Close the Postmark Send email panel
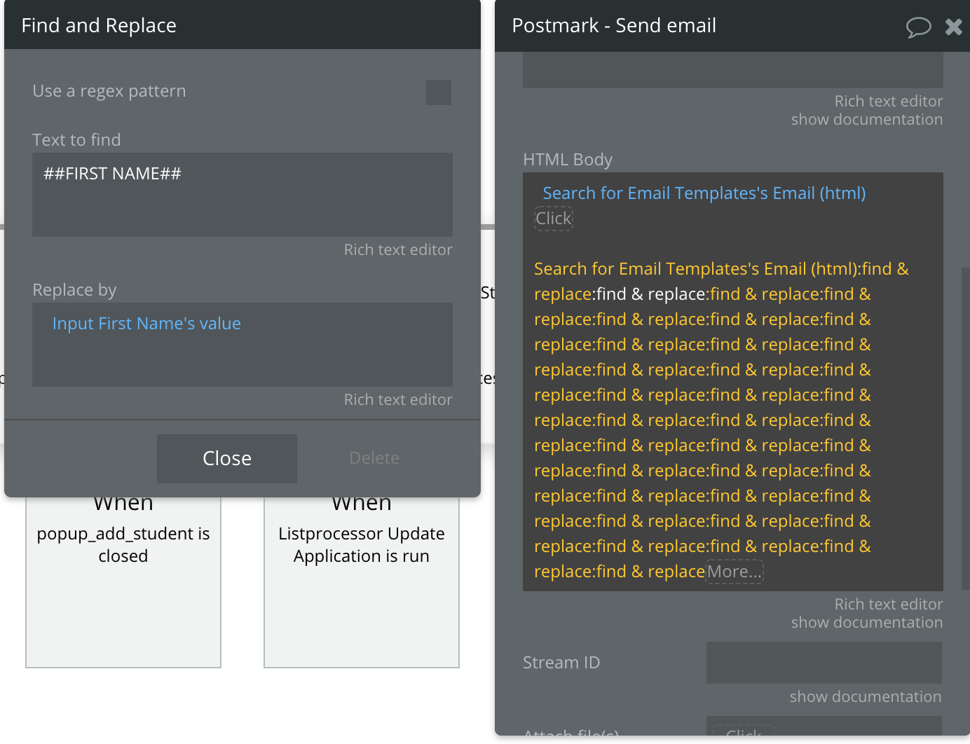 [x=954, y=27]
